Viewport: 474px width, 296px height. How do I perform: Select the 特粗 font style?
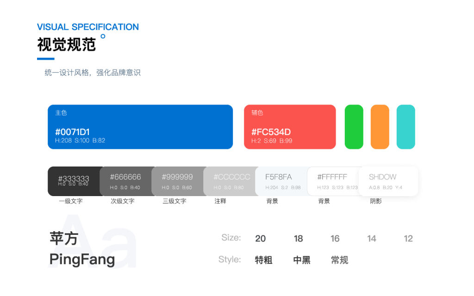pyautogui.click(x=264, y=260)
